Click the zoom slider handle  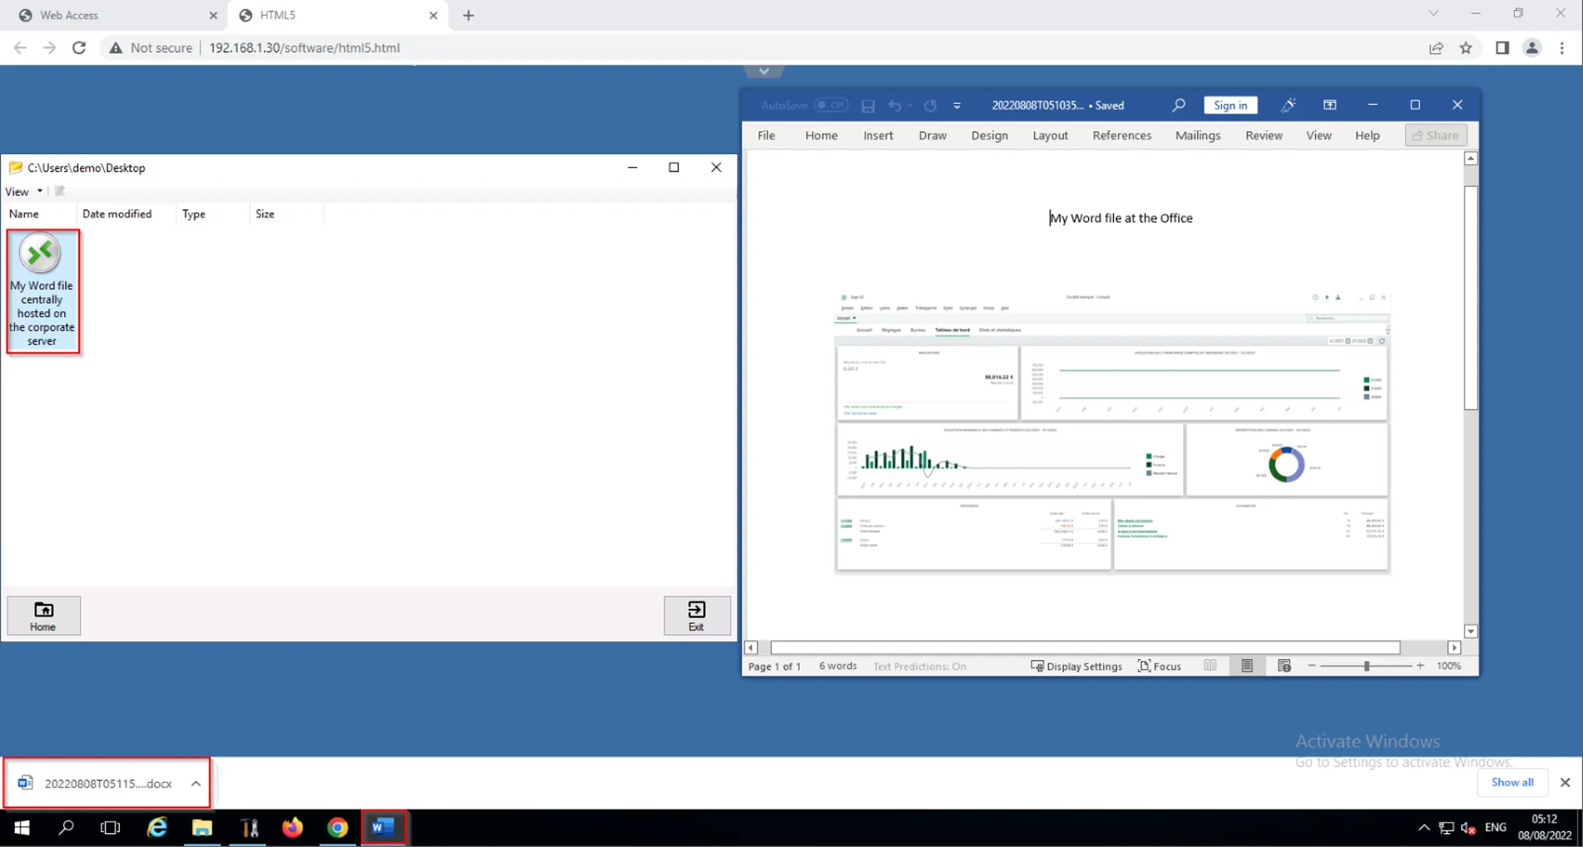click(1366, 666)
